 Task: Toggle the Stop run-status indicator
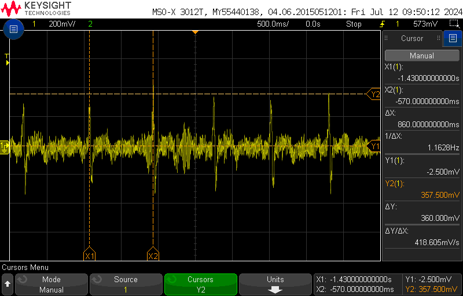point(354,24)
